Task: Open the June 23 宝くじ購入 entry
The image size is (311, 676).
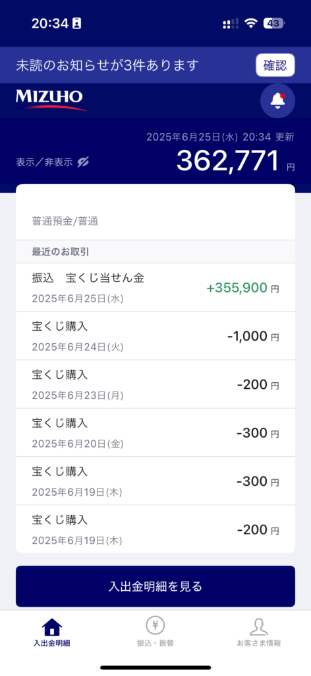Action: [x=155, y=384]
